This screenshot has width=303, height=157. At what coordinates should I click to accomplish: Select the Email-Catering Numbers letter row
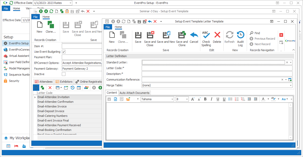tap(69, 116)
